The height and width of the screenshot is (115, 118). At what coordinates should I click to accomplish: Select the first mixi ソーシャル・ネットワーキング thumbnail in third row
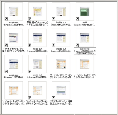(x=61, y=64)
